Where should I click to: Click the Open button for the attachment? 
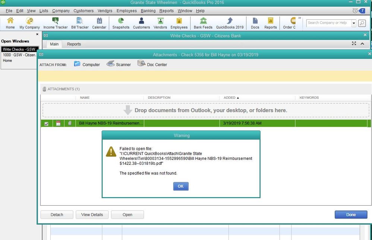(127, 215)
